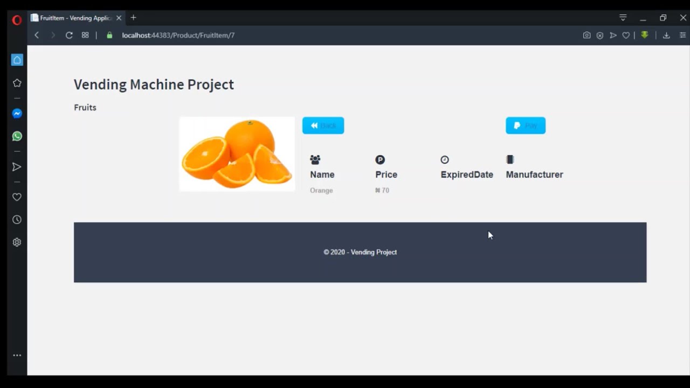This screenshot has width=690, height=388.
Task: Select the FruitItem - Vending Application tab
Action: click(77, 18)
